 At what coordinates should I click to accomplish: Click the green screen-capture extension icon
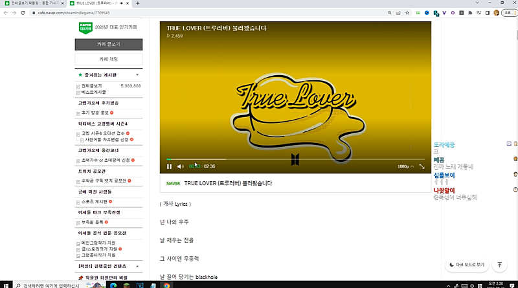(418, 13)
